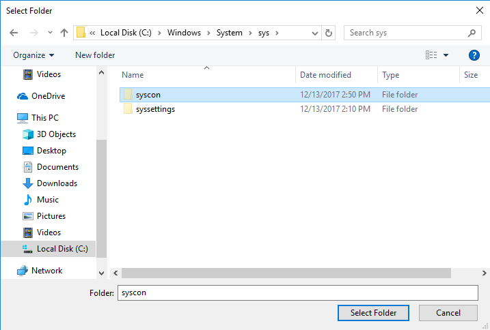Click System in the breadcrumb path
Screen dimensions: 490x330
coord(230,33)
